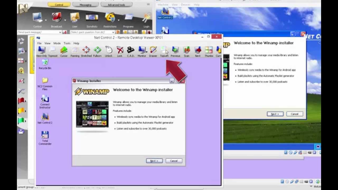Click Cancel in the front Winamp installer
This screenshot has height=190, width=338.
click(174, 161)
